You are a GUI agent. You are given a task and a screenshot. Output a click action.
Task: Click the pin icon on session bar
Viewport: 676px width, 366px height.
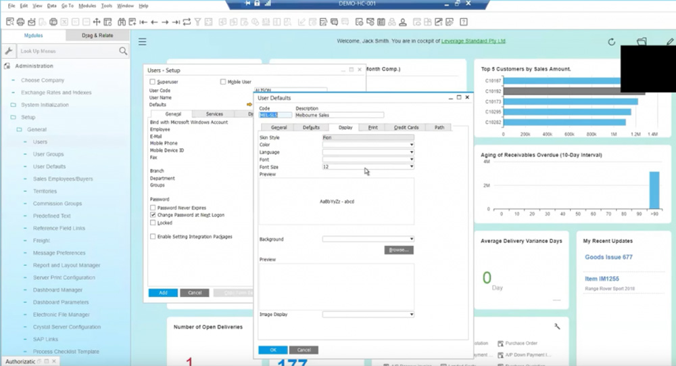point(247,3)
